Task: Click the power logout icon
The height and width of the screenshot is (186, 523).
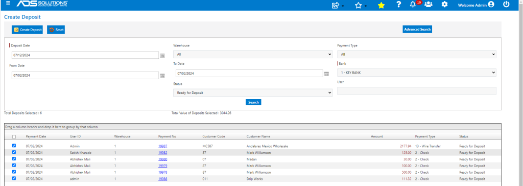Action: point(506,5)
